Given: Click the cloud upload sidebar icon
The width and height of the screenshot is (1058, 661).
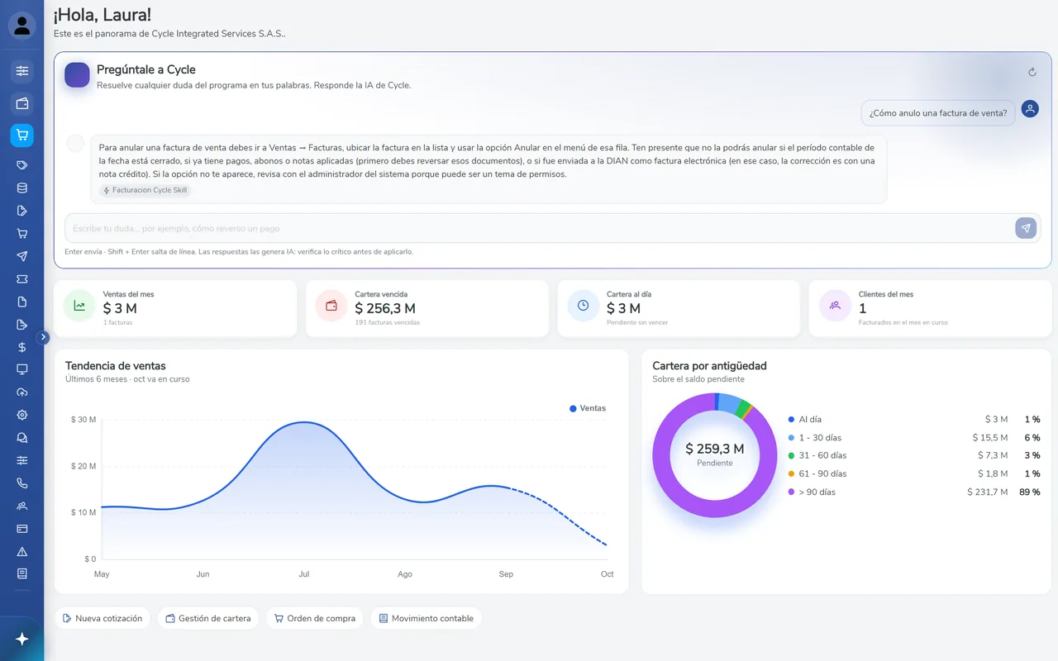Looking at the screenshot, I should click(x=22, y=392).
